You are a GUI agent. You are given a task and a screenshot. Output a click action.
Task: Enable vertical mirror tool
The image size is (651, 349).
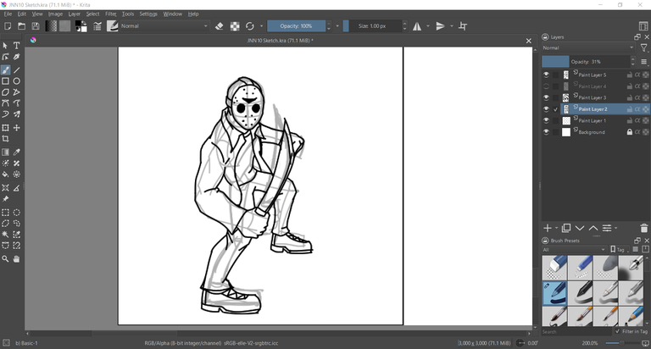tap(440, 26)
